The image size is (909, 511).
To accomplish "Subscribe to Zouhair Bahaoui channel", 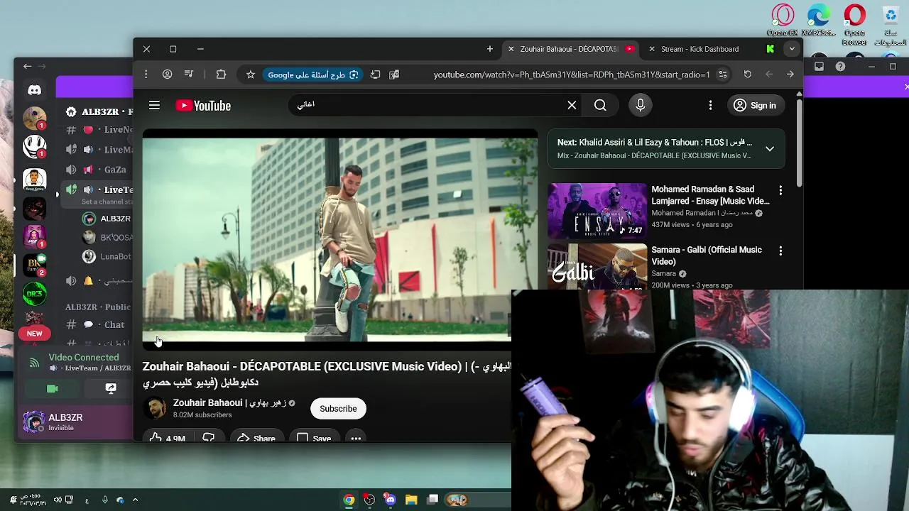I will 338,408.
